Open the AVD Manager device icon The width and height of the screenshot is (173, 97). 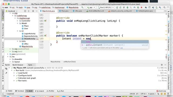(157, 8)
